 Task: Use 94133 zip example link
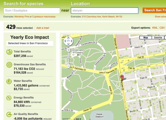(119, 17)
